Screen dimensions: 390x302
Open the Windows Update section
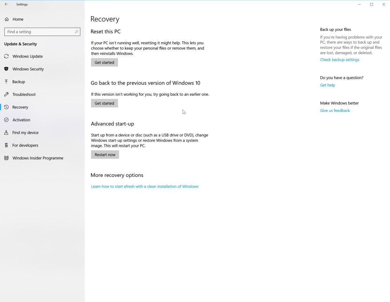[x=42, y=56]
